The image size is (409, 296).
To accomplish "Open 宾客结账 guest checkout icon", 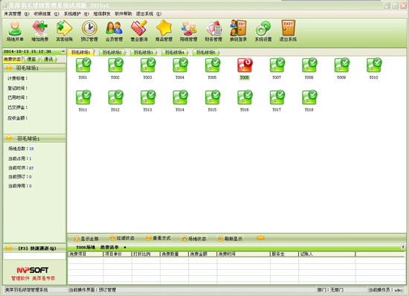I will click(65, 31).
